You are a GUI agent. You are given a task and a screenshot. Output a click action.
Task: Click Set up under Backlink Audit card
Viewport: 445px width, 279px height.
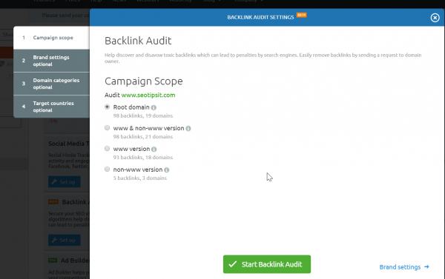click(64, 241)
